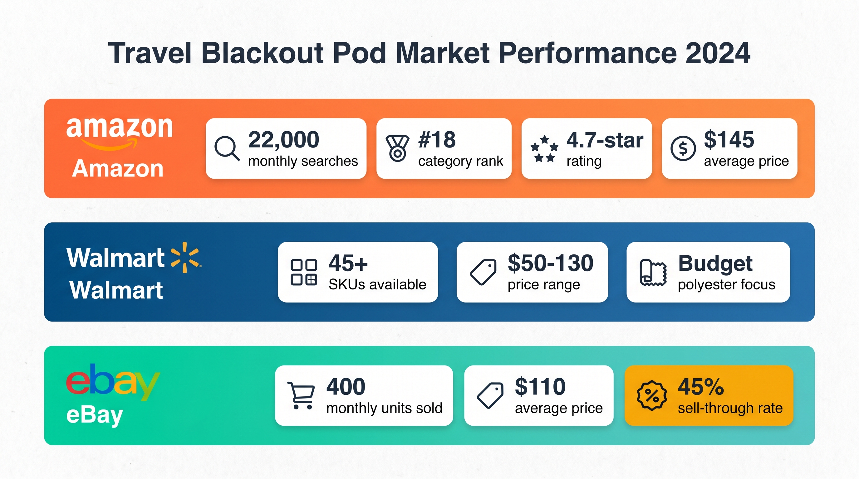Click the fabric roll polyester icon
The height and width of the screenshot is (479, 859).
653,272
